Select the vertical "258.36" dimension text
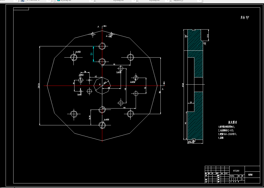The width and height of the screenshot is (264, 188). point(39,86)
